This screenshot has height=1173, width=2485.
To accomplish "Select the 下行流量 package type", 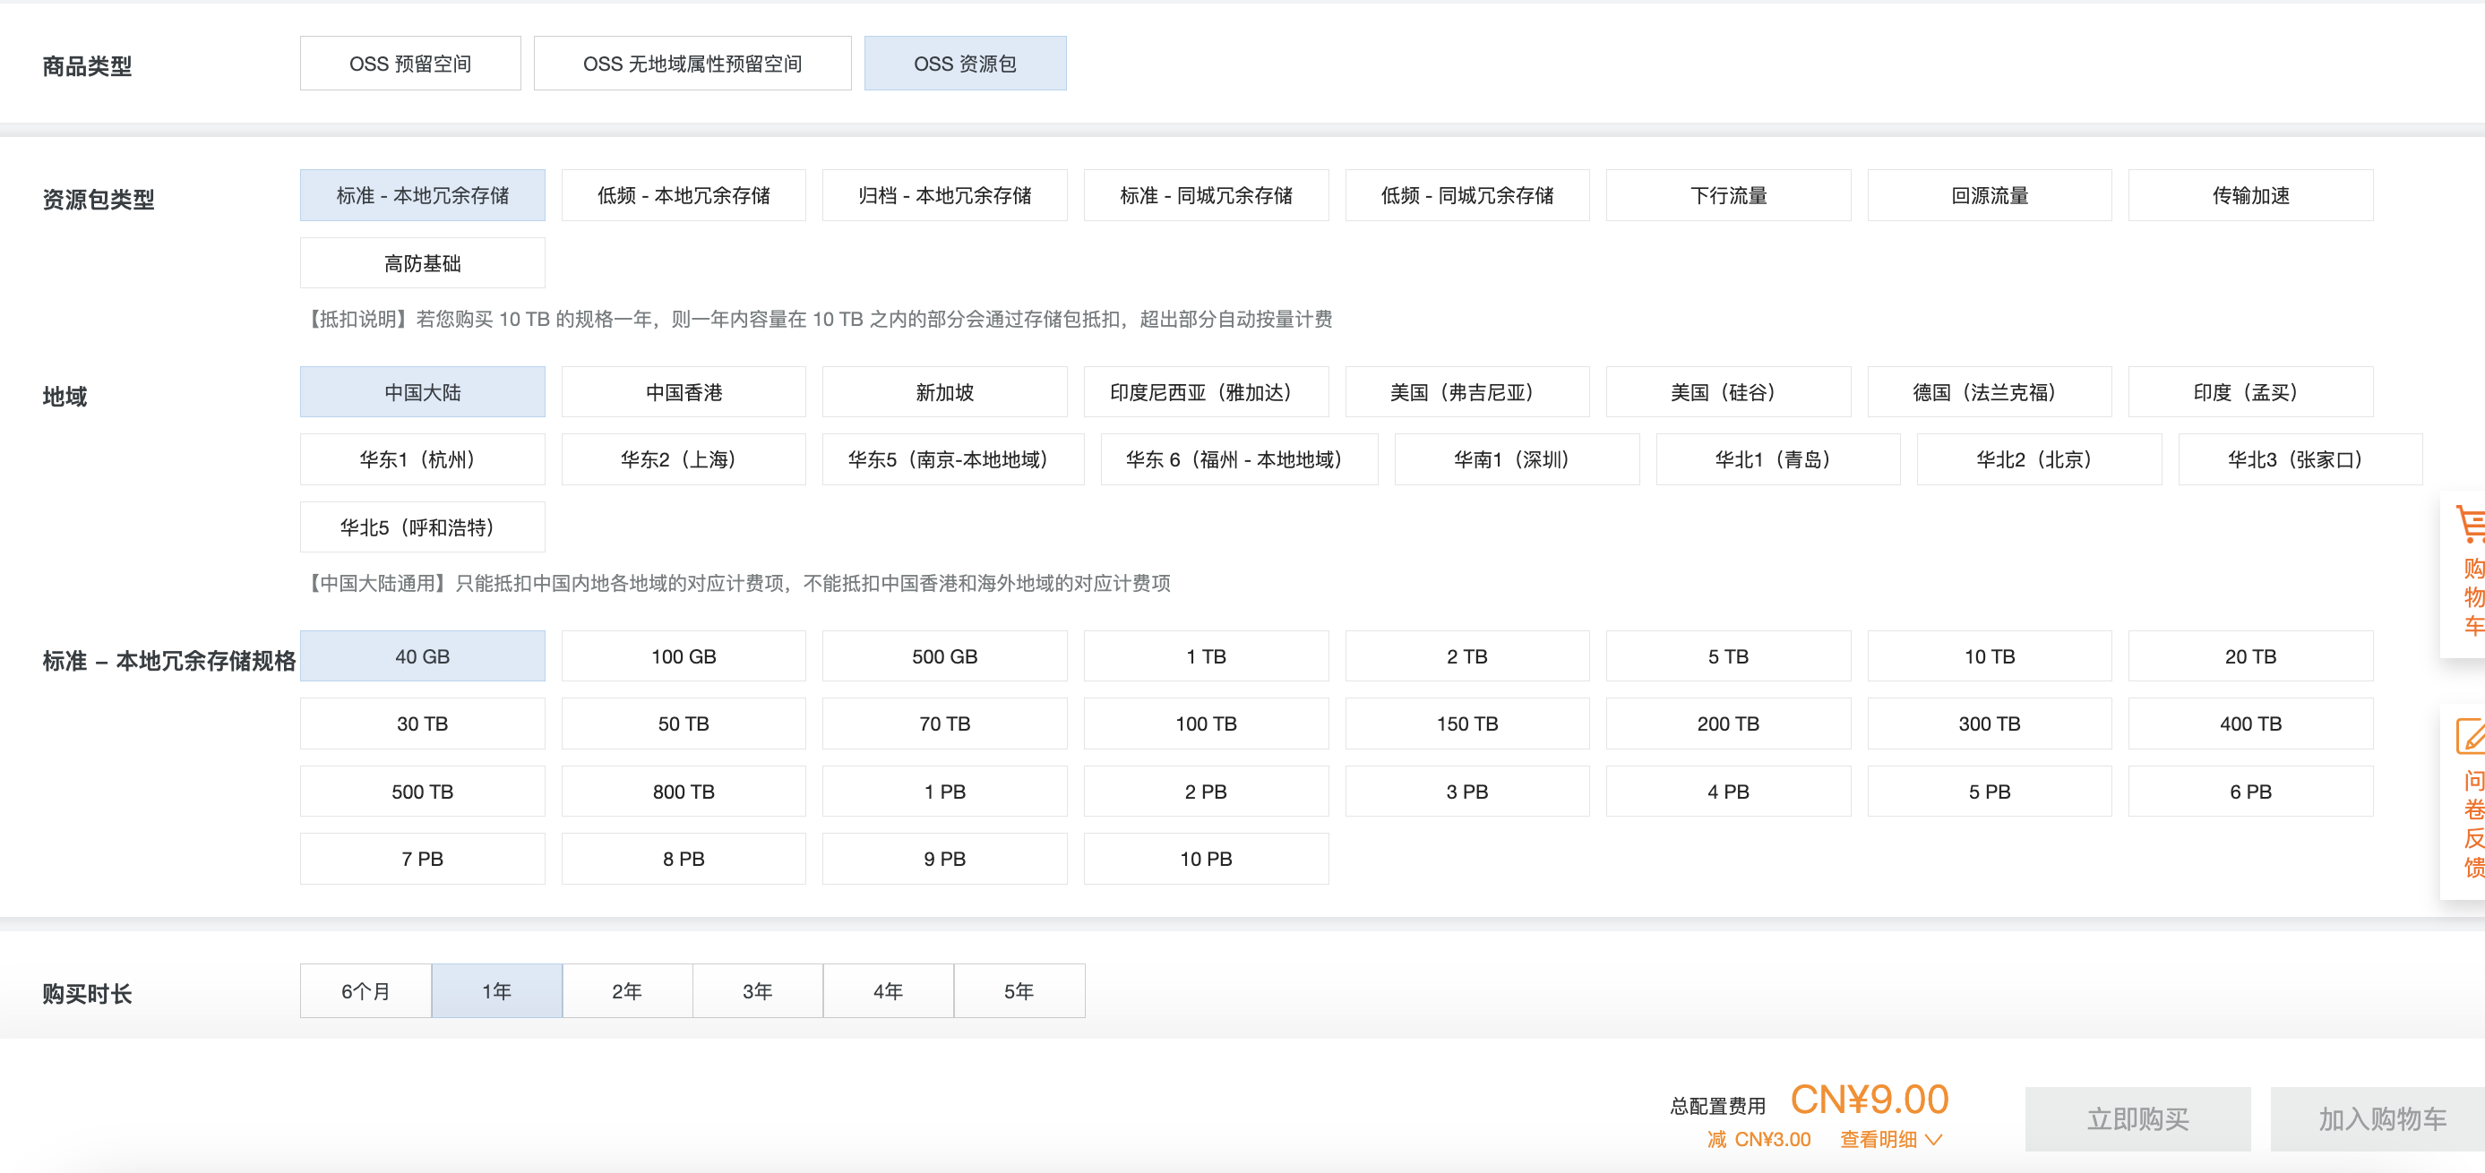I will click(1727, 196).
